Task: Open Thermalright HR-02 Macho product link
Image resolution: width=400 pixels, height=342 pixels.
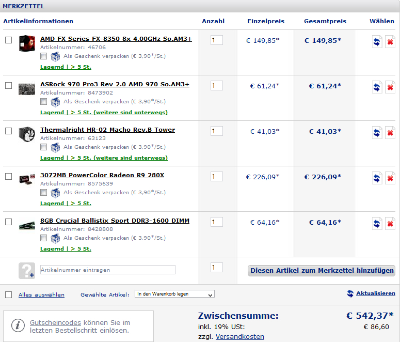Action: (108, 130)
